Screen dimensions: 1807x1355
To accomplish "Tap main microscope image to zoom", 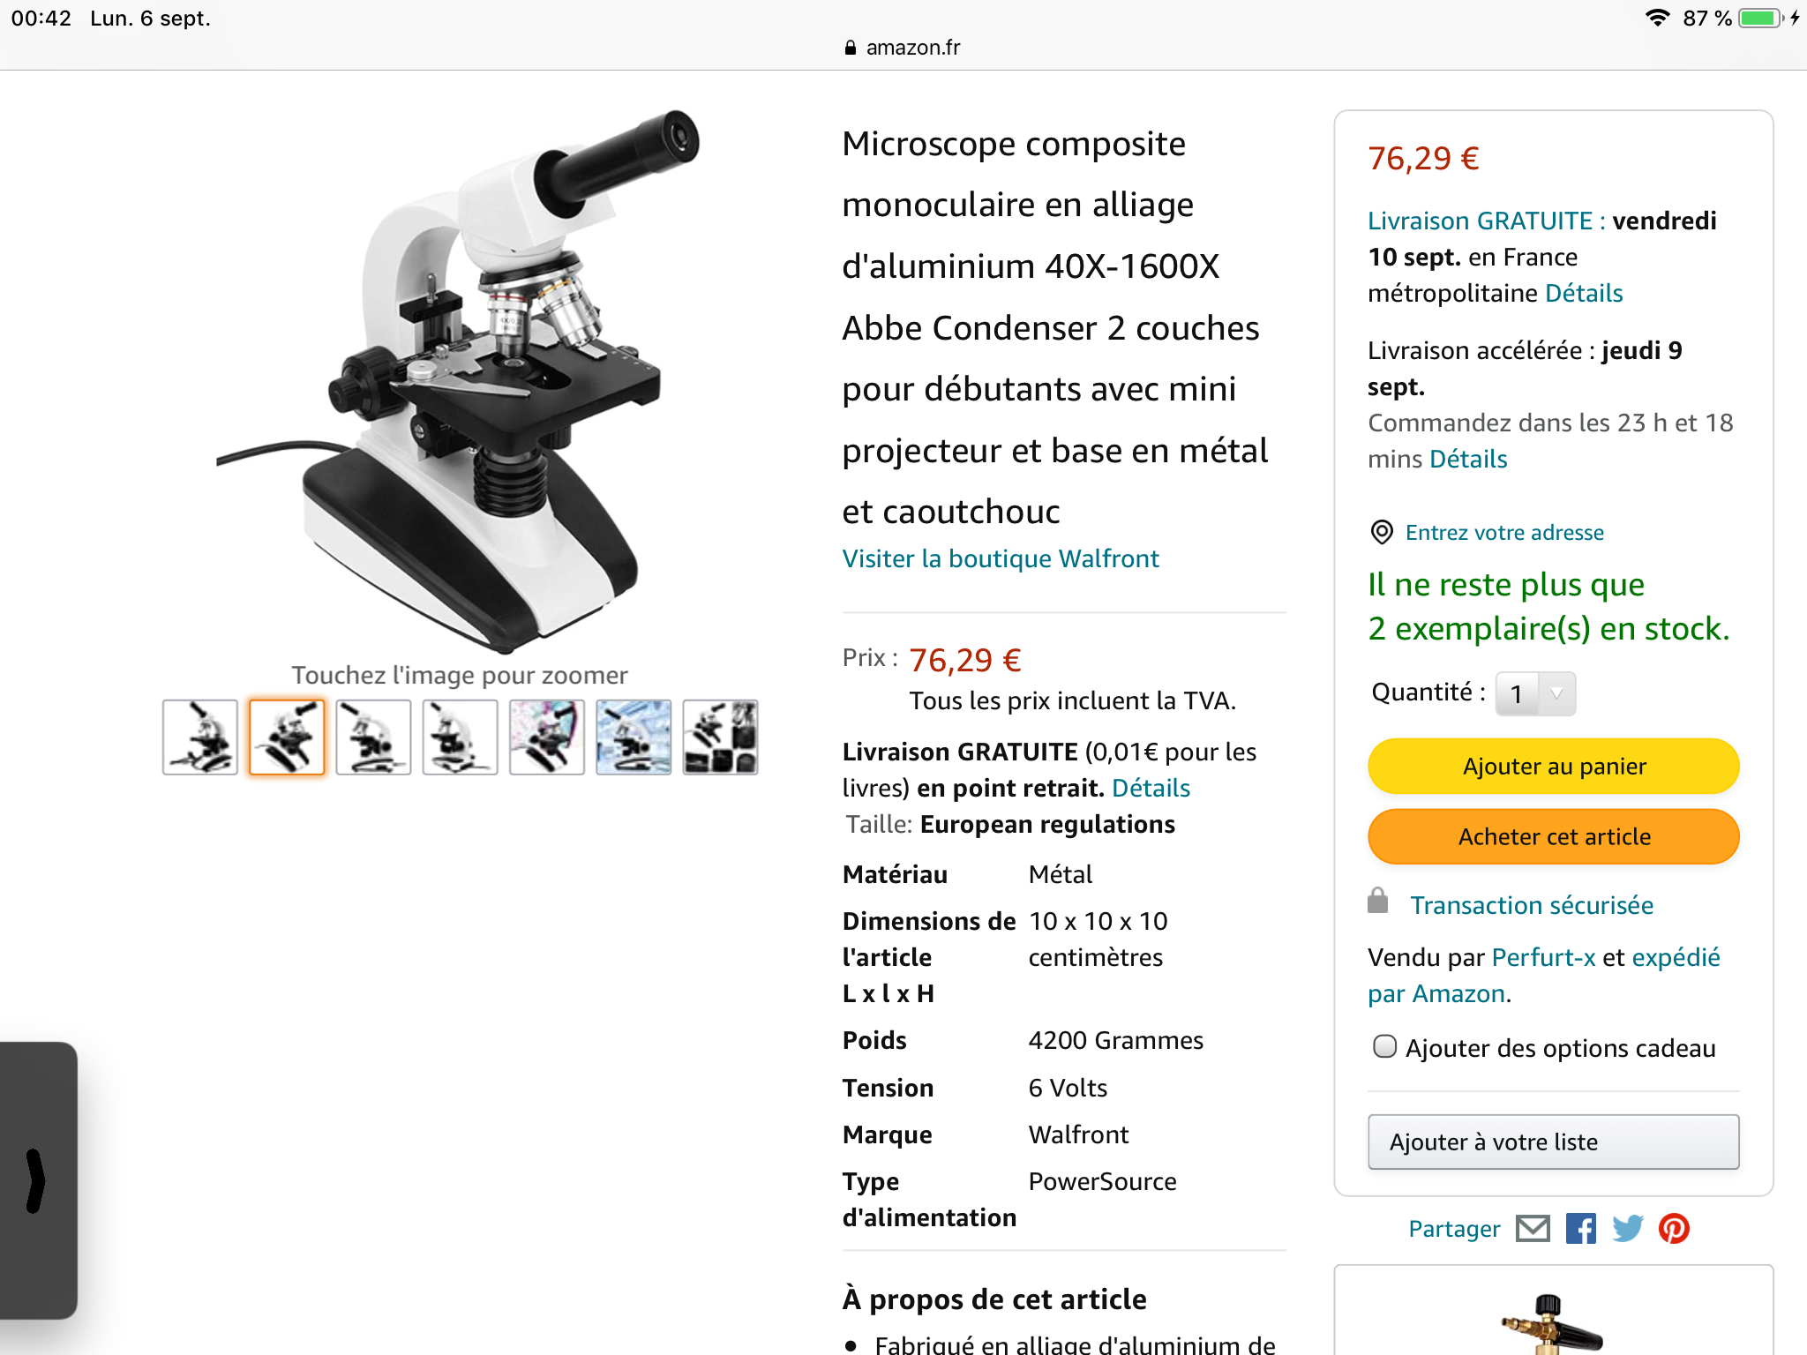I will 459,379.
